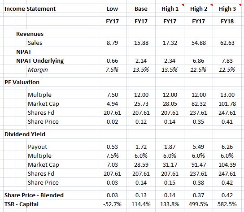The image size is (244, 212).
Task: Select the Base NPAT Underlying cell 2.14
Action: coord(141,61)
